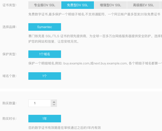This screenshot has height=131, width=162.
Task: Choose the 增强型OV SSL certificate type
Action: tap(110, 5)
